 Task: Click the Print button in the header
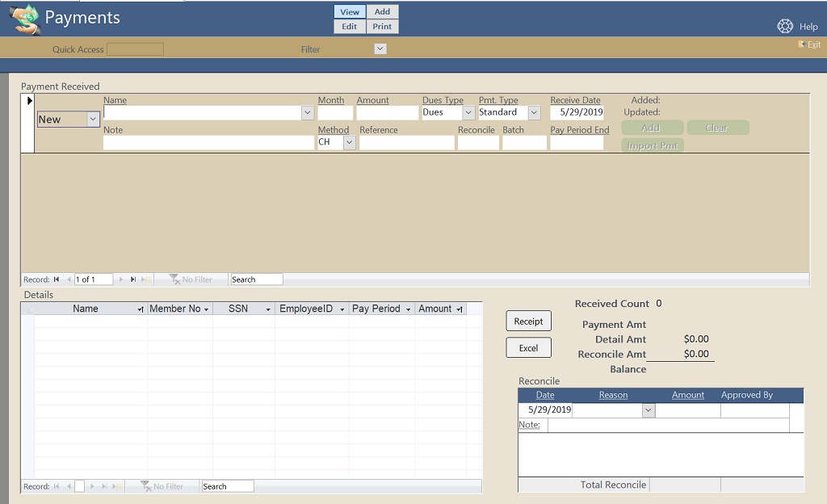pos(382,27)
